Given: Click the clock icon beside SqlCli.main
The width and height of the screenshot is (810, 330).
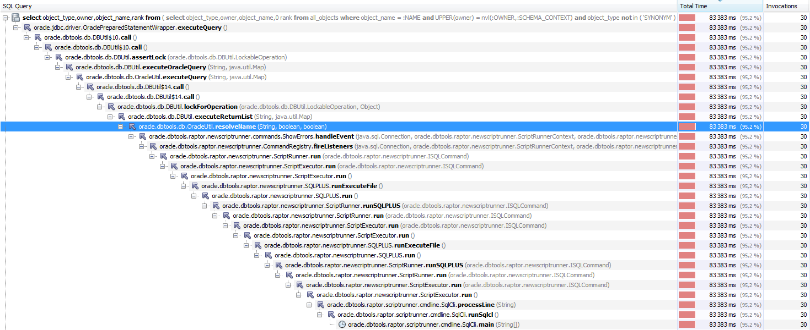Looking at the screenshot, I should 342,324.
